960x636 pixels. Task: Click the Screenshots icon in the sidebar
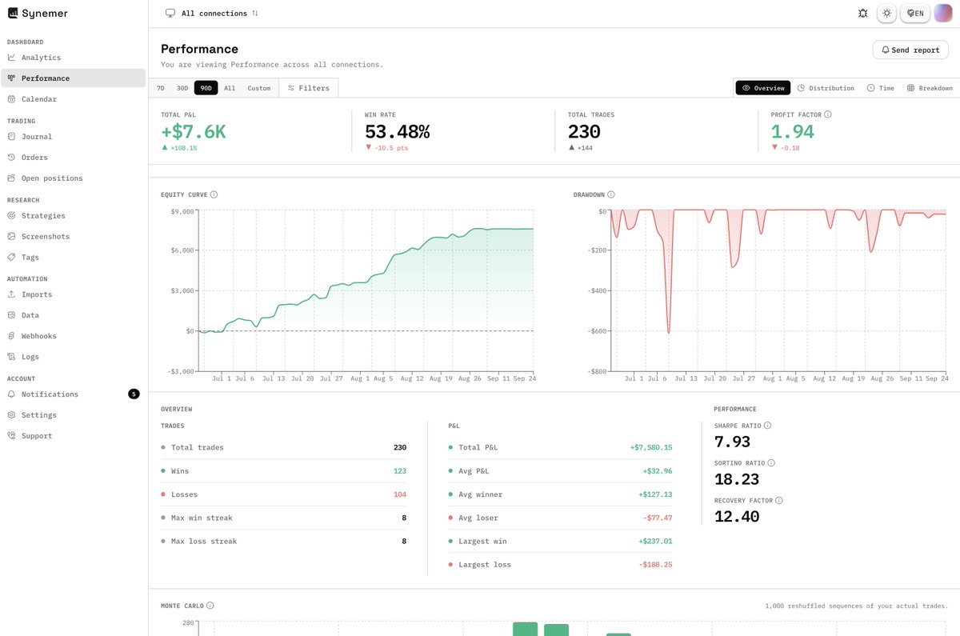12,237
